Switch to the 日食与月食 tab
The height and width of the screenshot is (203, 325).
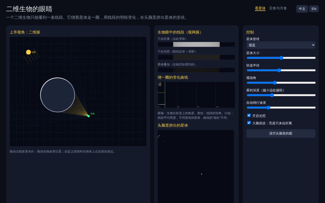click(x=278, y=8)
